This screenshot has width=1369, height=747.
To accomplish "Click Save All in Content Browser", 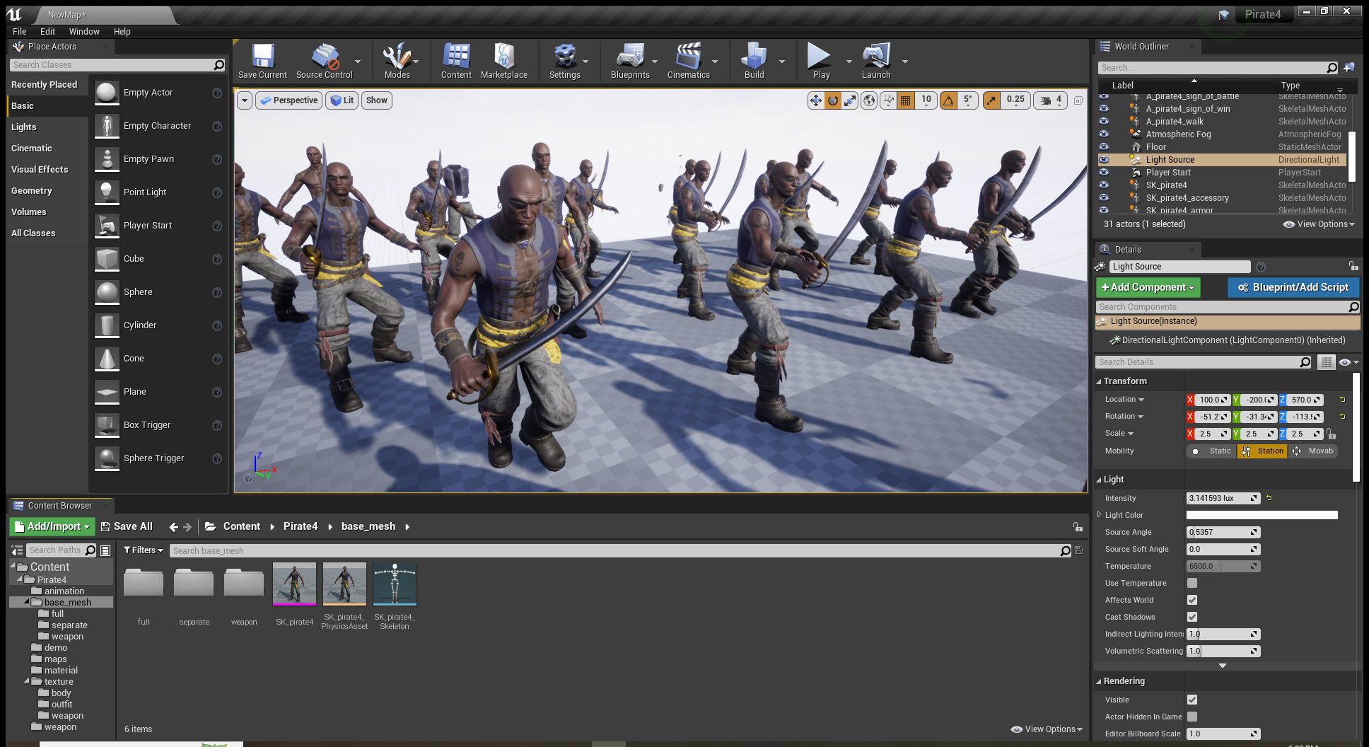I will pos(127,526).
